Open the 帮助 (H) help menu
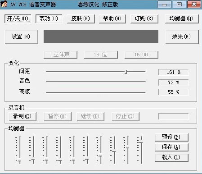This screenshot has height=174, width=202. tap(112, 19)
